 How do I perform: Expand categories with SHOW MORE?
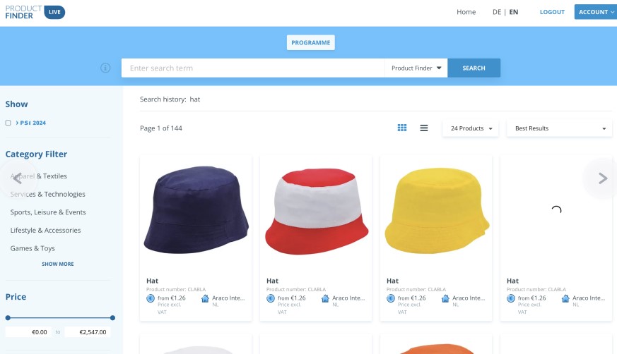tap(58, 264)
